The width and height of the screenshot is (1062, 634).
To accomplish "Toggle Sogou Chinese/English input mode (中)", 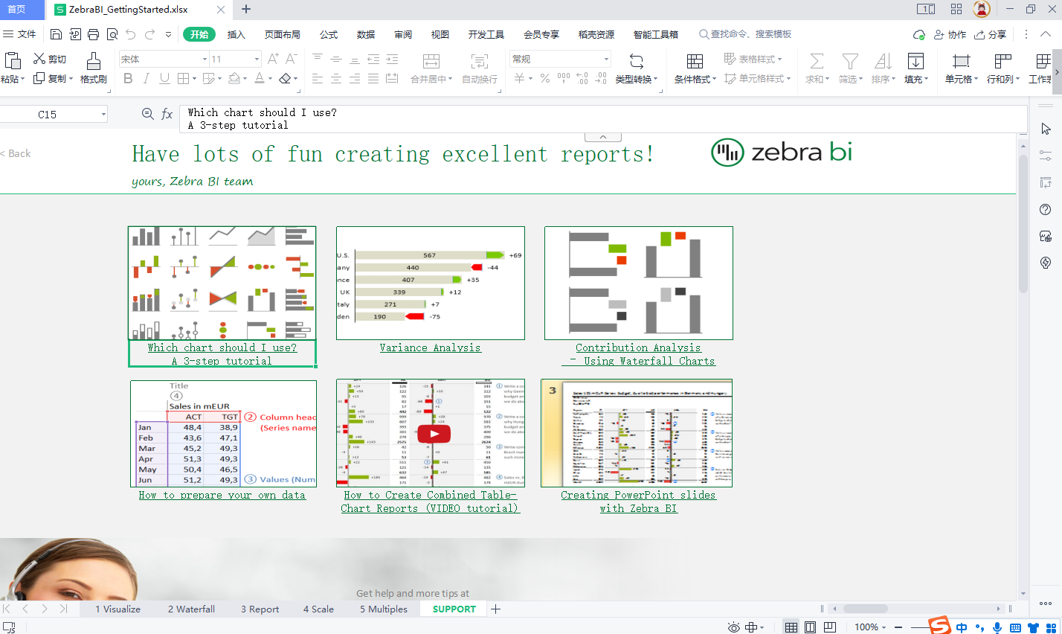I will [962, 627].
